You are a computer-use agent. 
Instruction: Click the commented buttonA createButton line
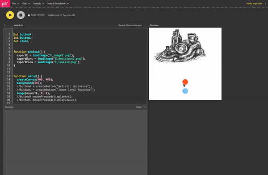tap(54, 86)
